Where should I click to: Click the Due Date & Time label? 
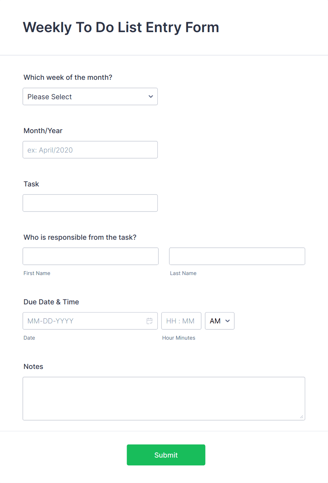[51, 302]
